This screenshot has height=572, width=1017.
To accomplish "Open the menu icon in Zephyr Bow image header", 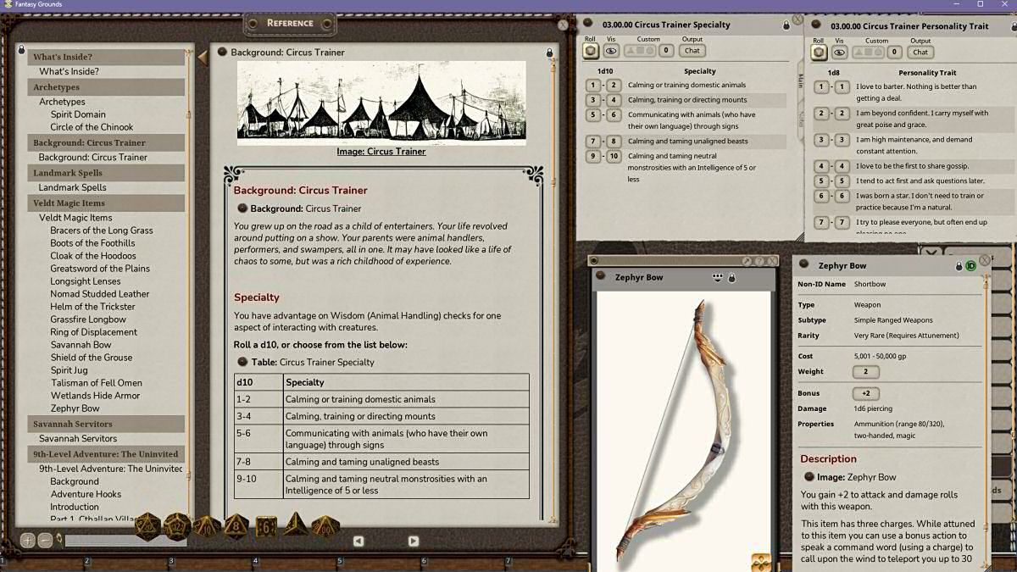I will point(717,277).
